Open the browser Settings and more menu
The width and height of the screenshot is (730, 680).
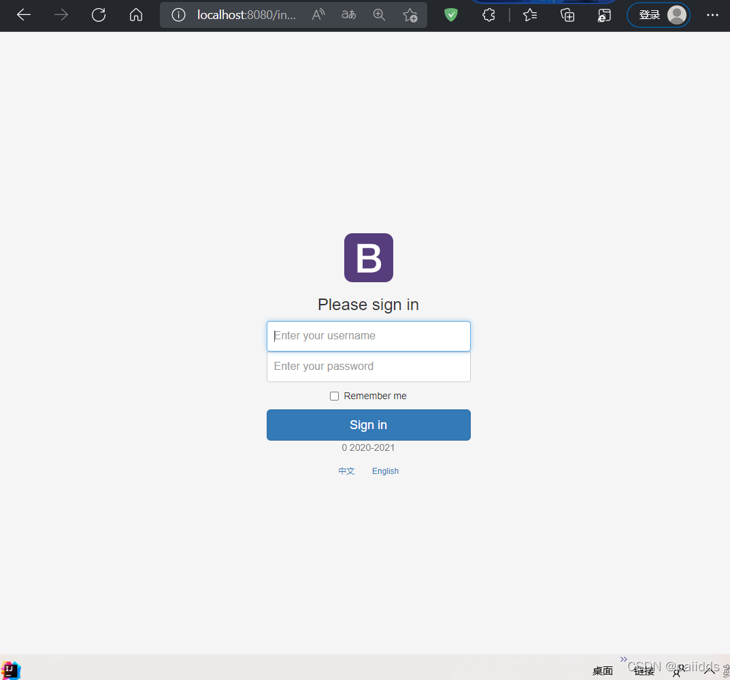(x=712, y=15)
